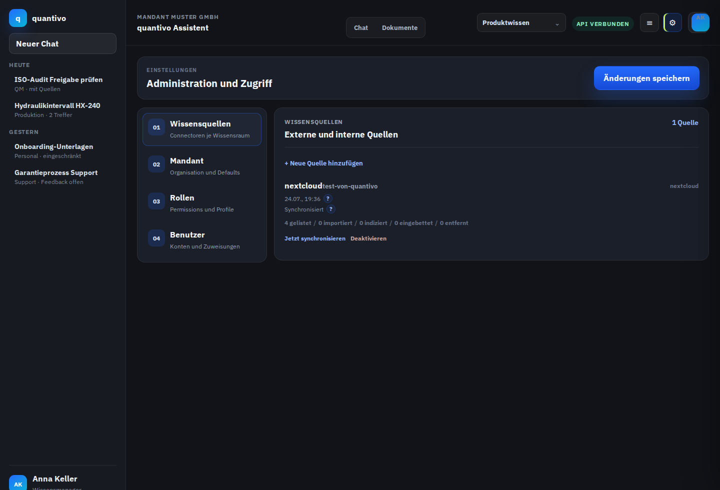
Task: Open chat Hydraulikintervall HX-240
Action: [x=62, y=109]
